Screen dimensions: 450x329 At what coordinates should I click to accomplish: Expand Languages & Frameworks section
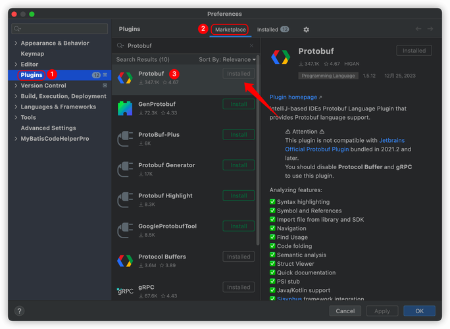(x=16, y=107)
